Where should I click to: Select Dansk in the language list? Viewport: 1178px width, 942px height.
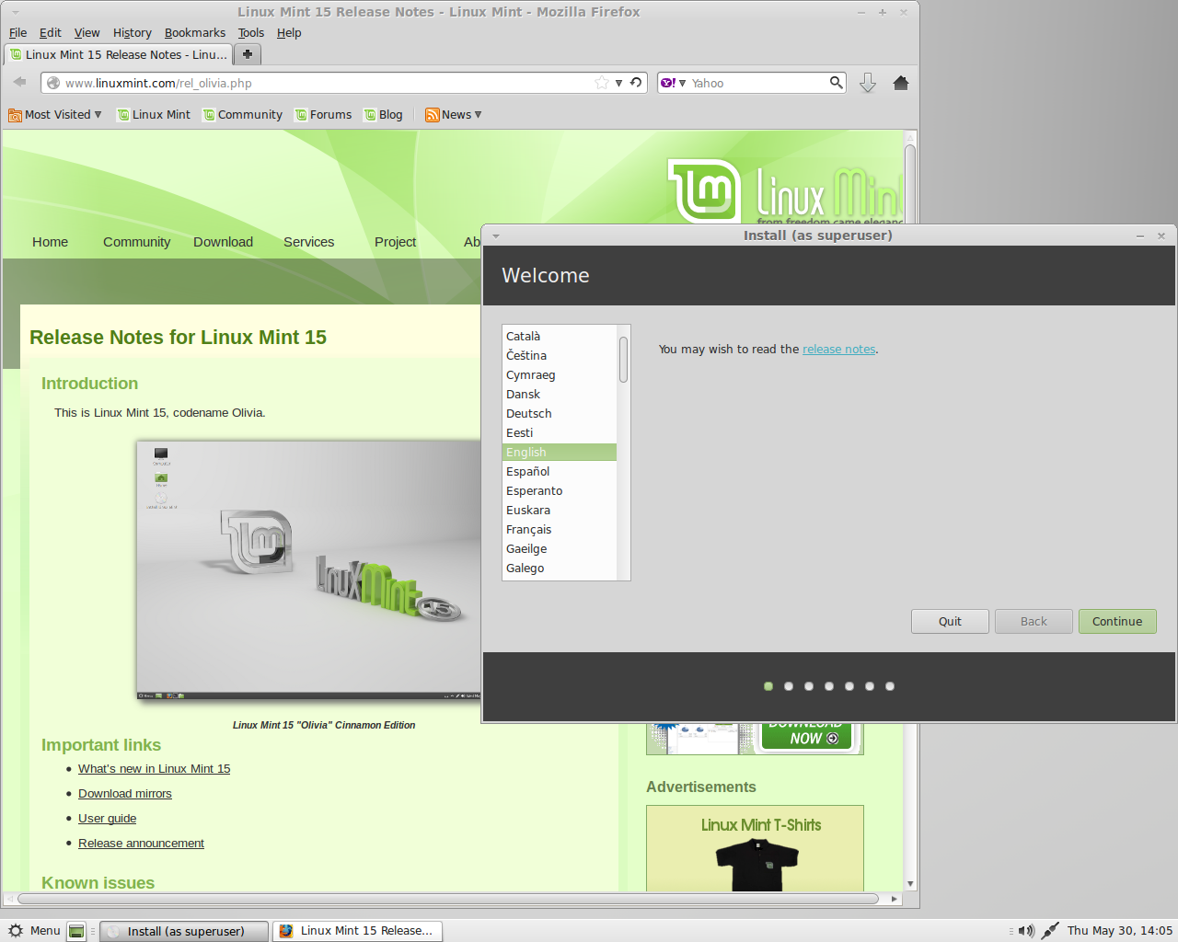tap(560, 395)
